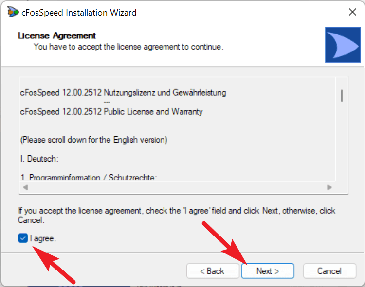
Task: Click the 'cFosSpeed Installation Wizard' window title
Action: [x=79, y=13]
